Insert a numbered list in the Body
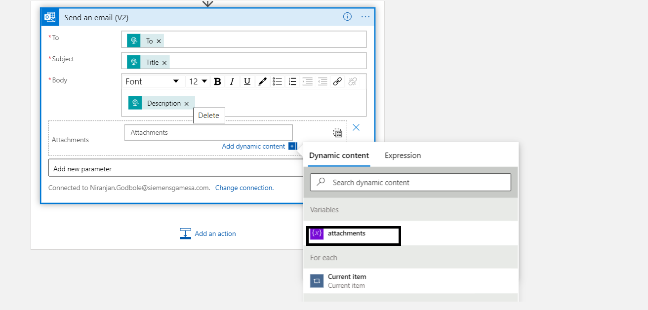 pos(292,81)
